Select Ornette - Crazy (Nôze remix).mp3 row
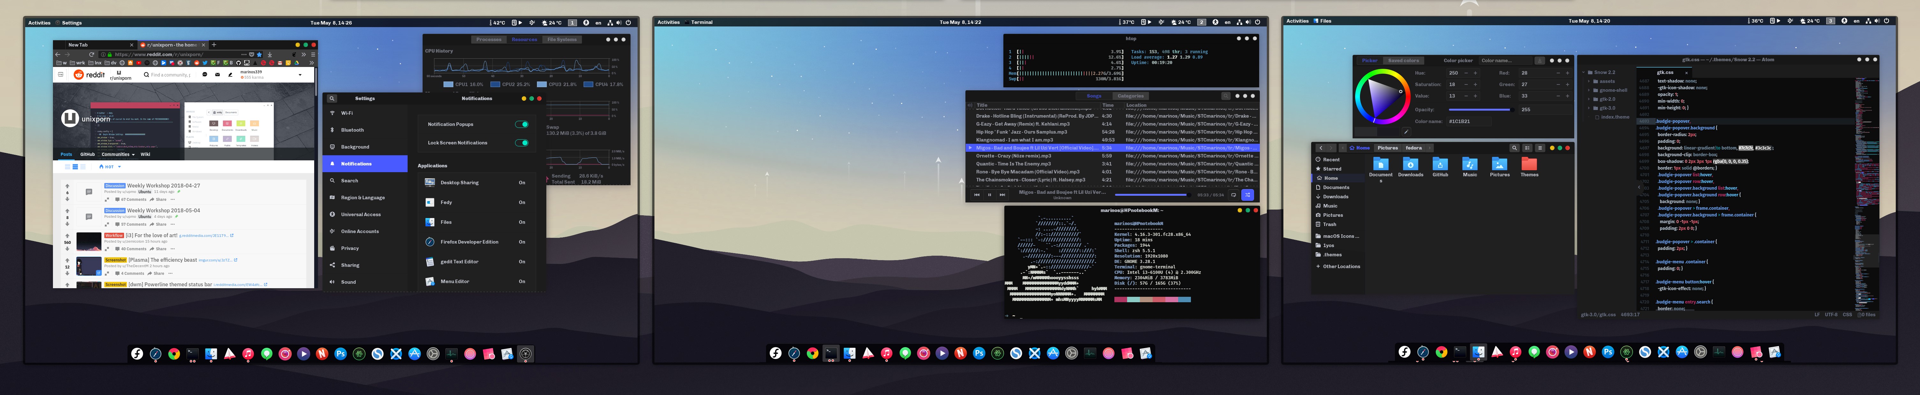The image size is (1920, 395). (x=1112, y=156)
